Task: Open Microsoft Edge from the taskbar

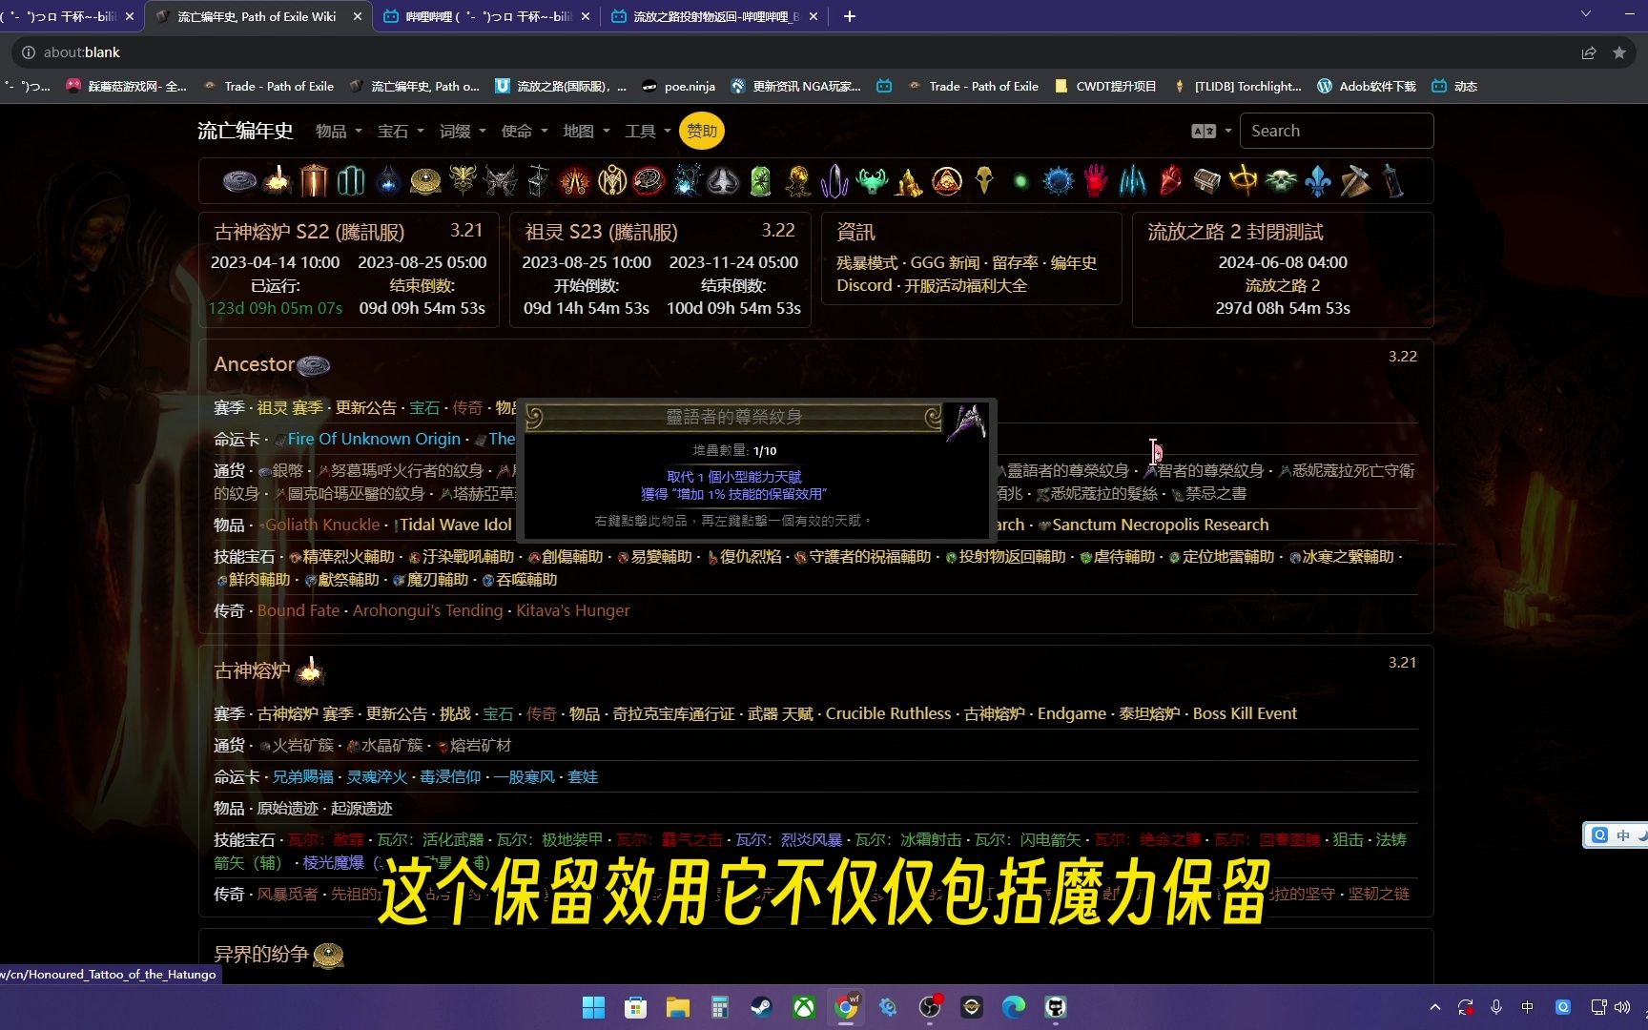Action: click(1013, 1007)
